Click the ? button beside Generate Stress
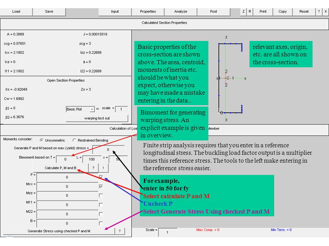 pos(120,231)
